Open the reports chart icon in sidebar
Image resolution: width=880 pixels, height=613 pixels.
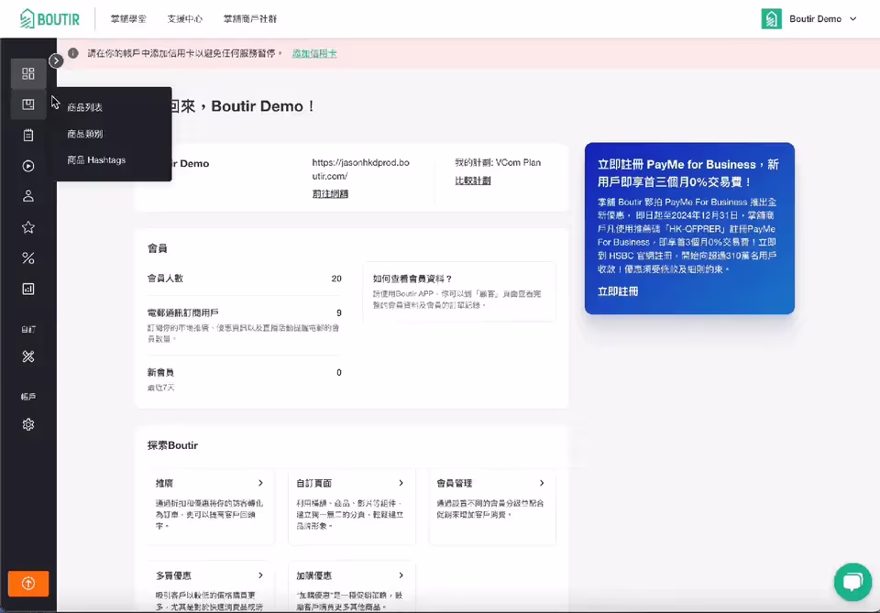pyautogui.click(x=28, y=289)
